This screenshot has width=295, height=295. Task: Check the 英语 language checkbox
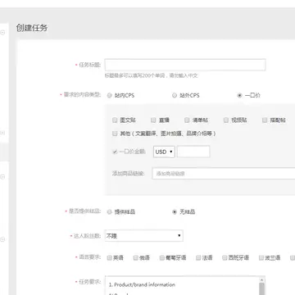point(110,257)
